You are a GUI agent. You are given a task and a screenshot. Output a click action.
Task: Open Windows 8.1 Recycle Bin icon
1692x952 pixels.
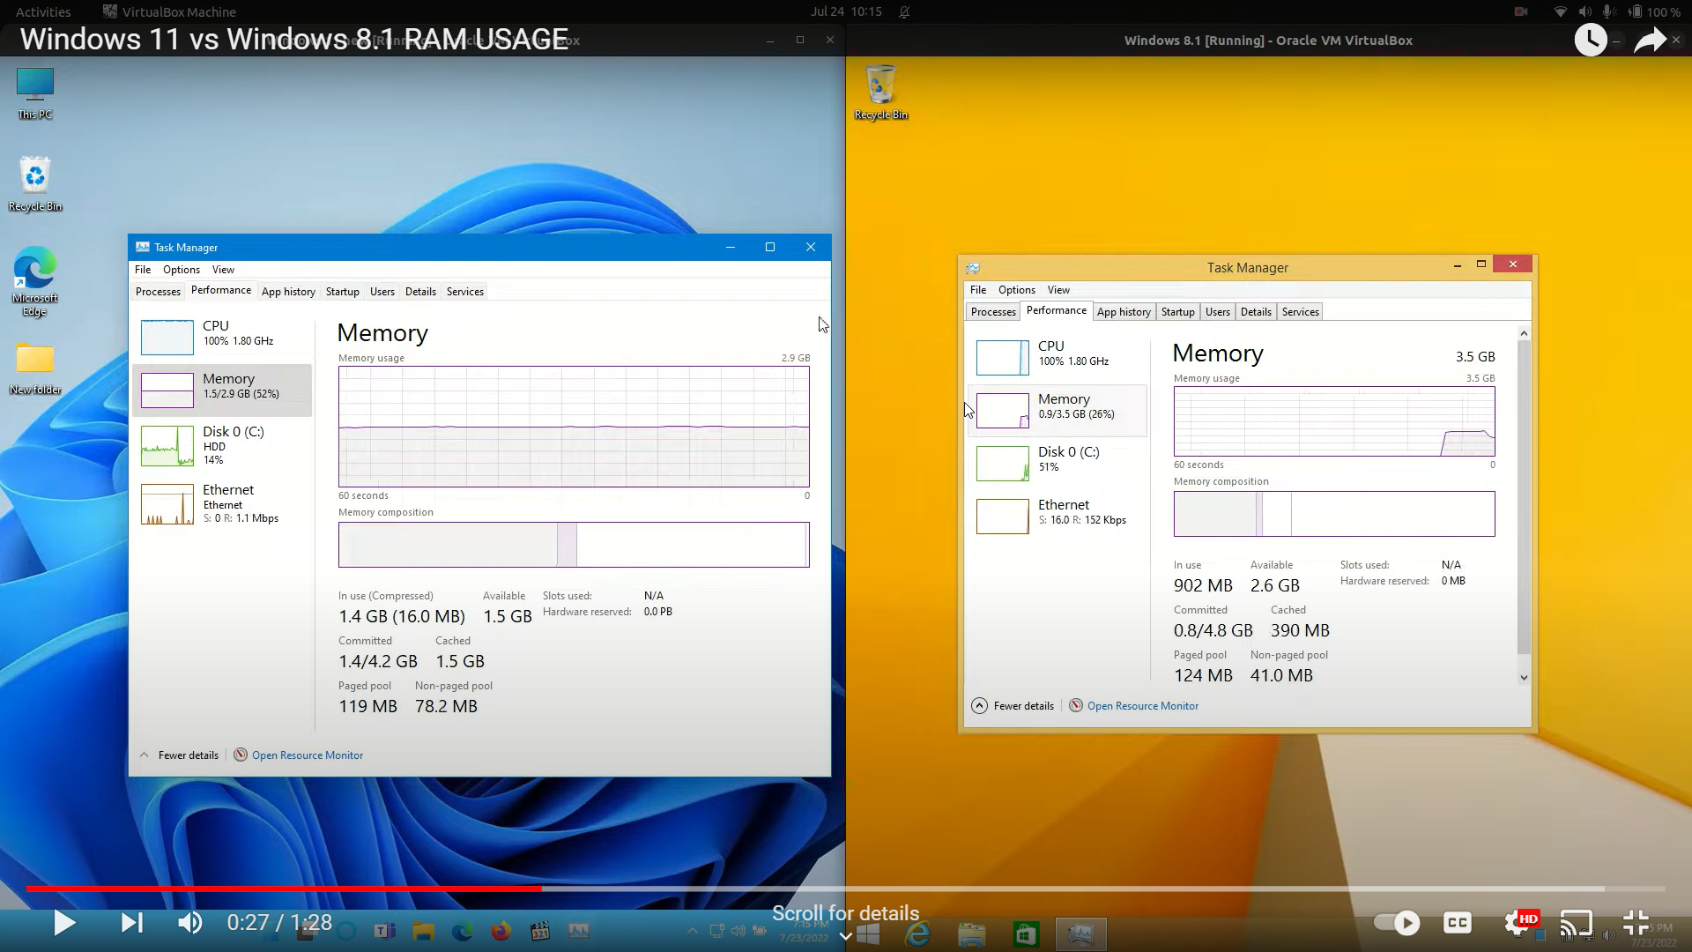coord(881,93)
